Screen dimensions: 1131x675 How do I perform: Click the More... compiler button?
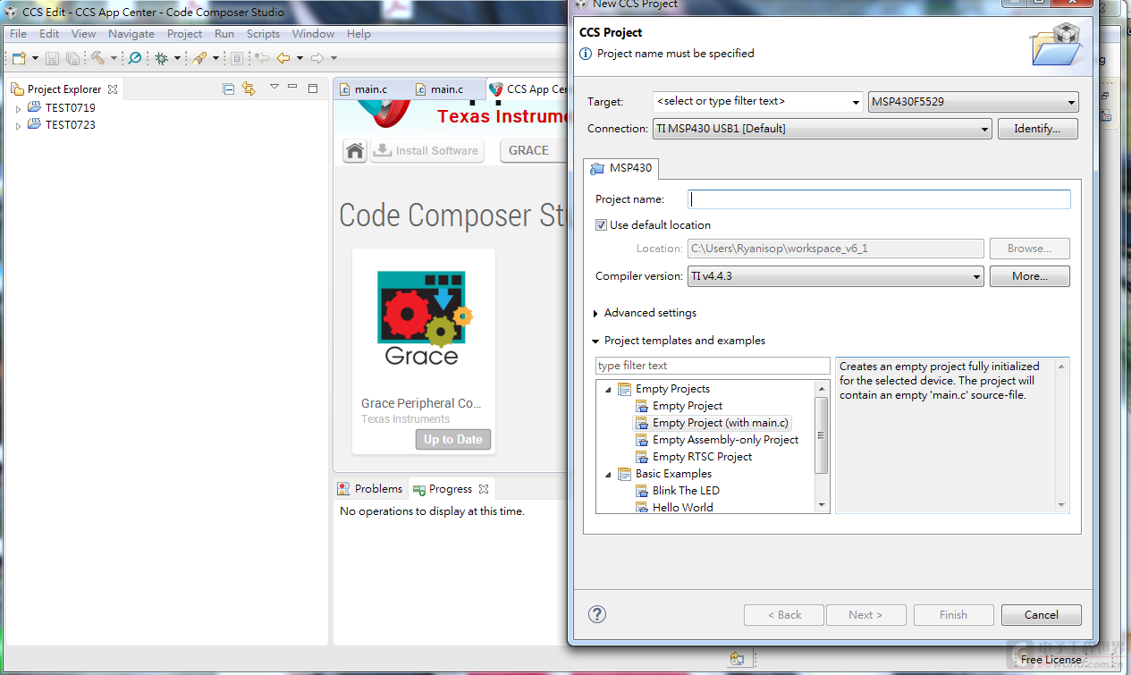click(1030, 276)
